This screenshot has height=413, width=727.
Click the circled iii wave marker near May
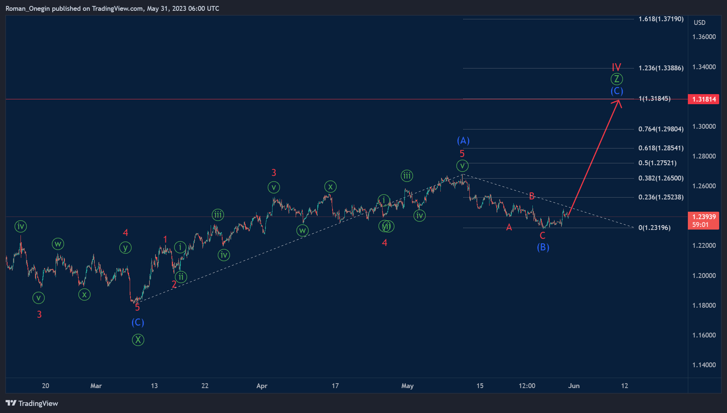pos(406,176)
